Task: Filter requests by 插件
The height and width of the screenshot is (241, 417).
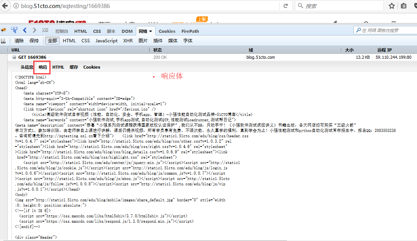Action: 158,40
